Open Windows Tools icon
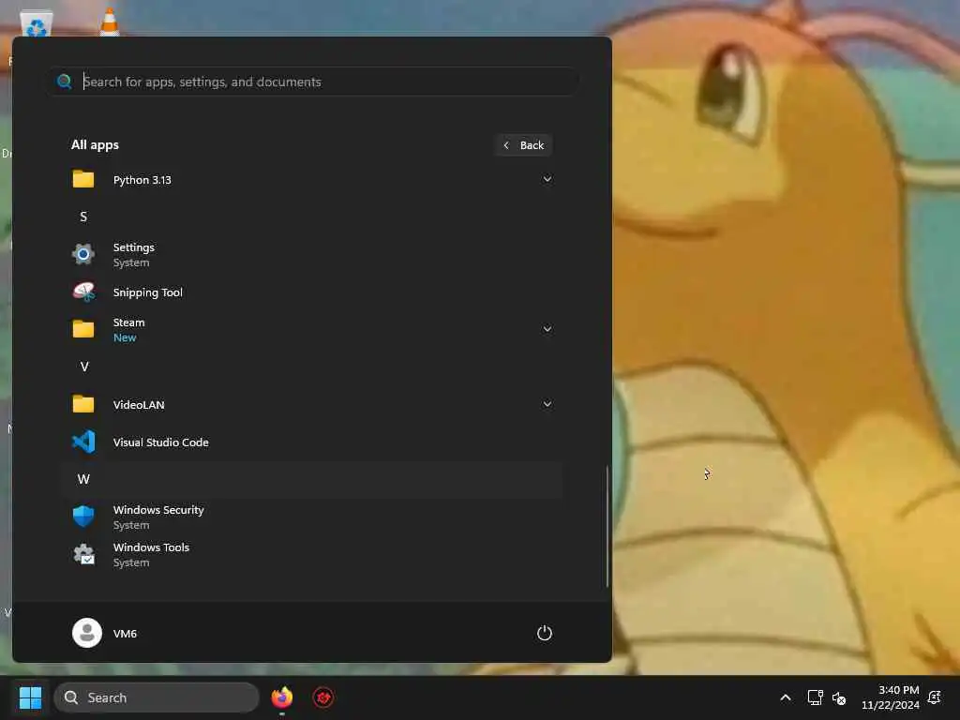Image resolution: width=960 pixels, height=720 pixels. [83, 554]
